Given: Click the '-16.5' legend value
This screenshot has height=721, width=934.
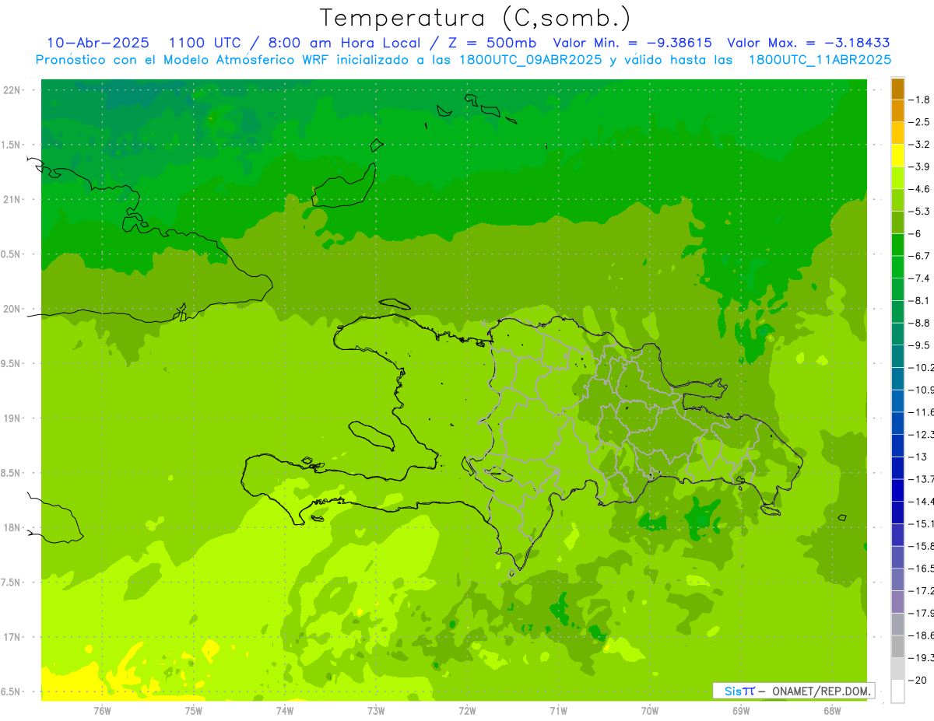Looking at the screenshot, I should coord(922,569).
